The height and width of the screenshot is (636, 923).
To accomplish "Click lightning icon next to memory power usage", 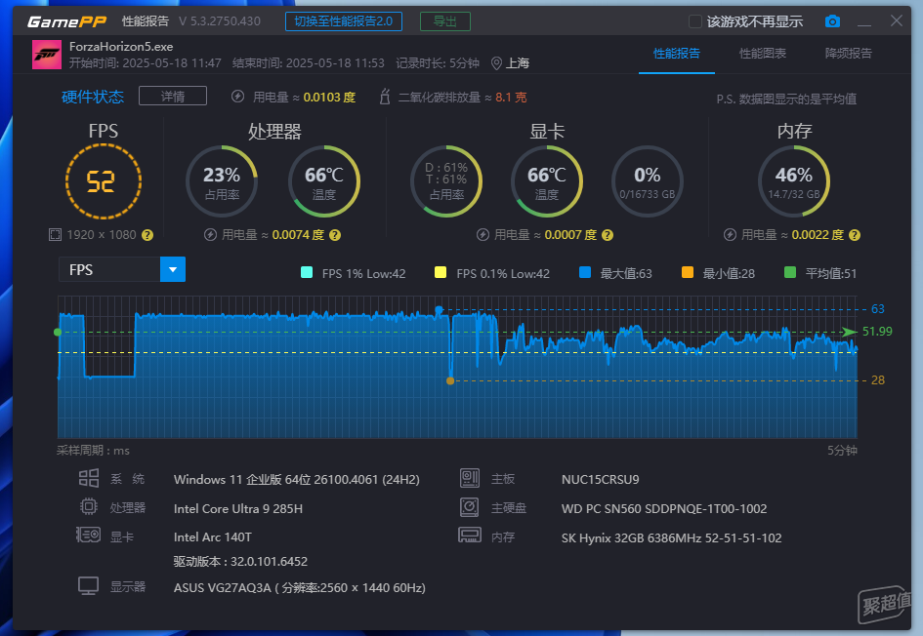I will click(730, 235).
